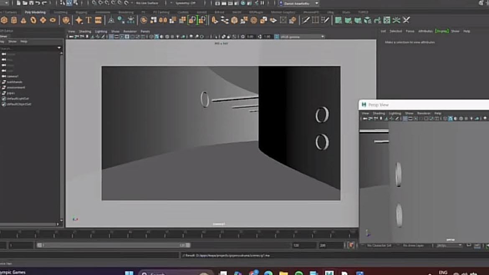Click the No Live Surface field
489x275 pixels.
(147, 3)
